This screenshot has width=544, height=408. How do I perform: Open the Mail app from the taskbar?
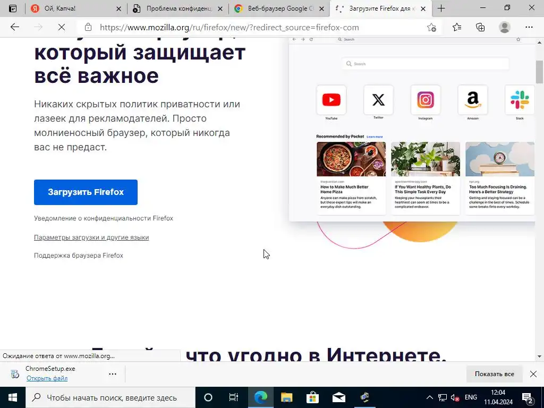[338, 397]
